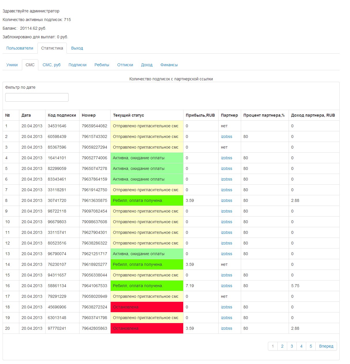Image resolution: width=350 pixels, height=364 pixels.
Task: Go to pagination page 2
Action: point(282,346)
